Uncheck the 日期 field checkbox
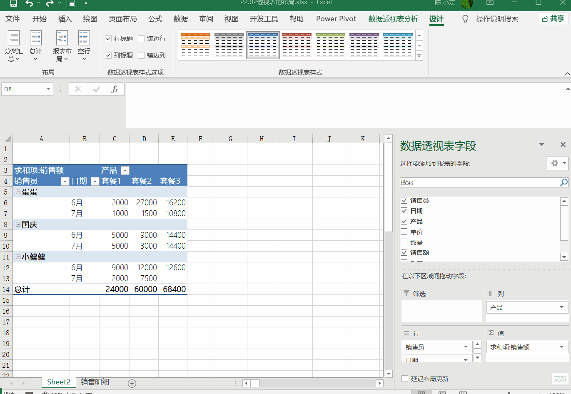 click(x=404, y=211)
